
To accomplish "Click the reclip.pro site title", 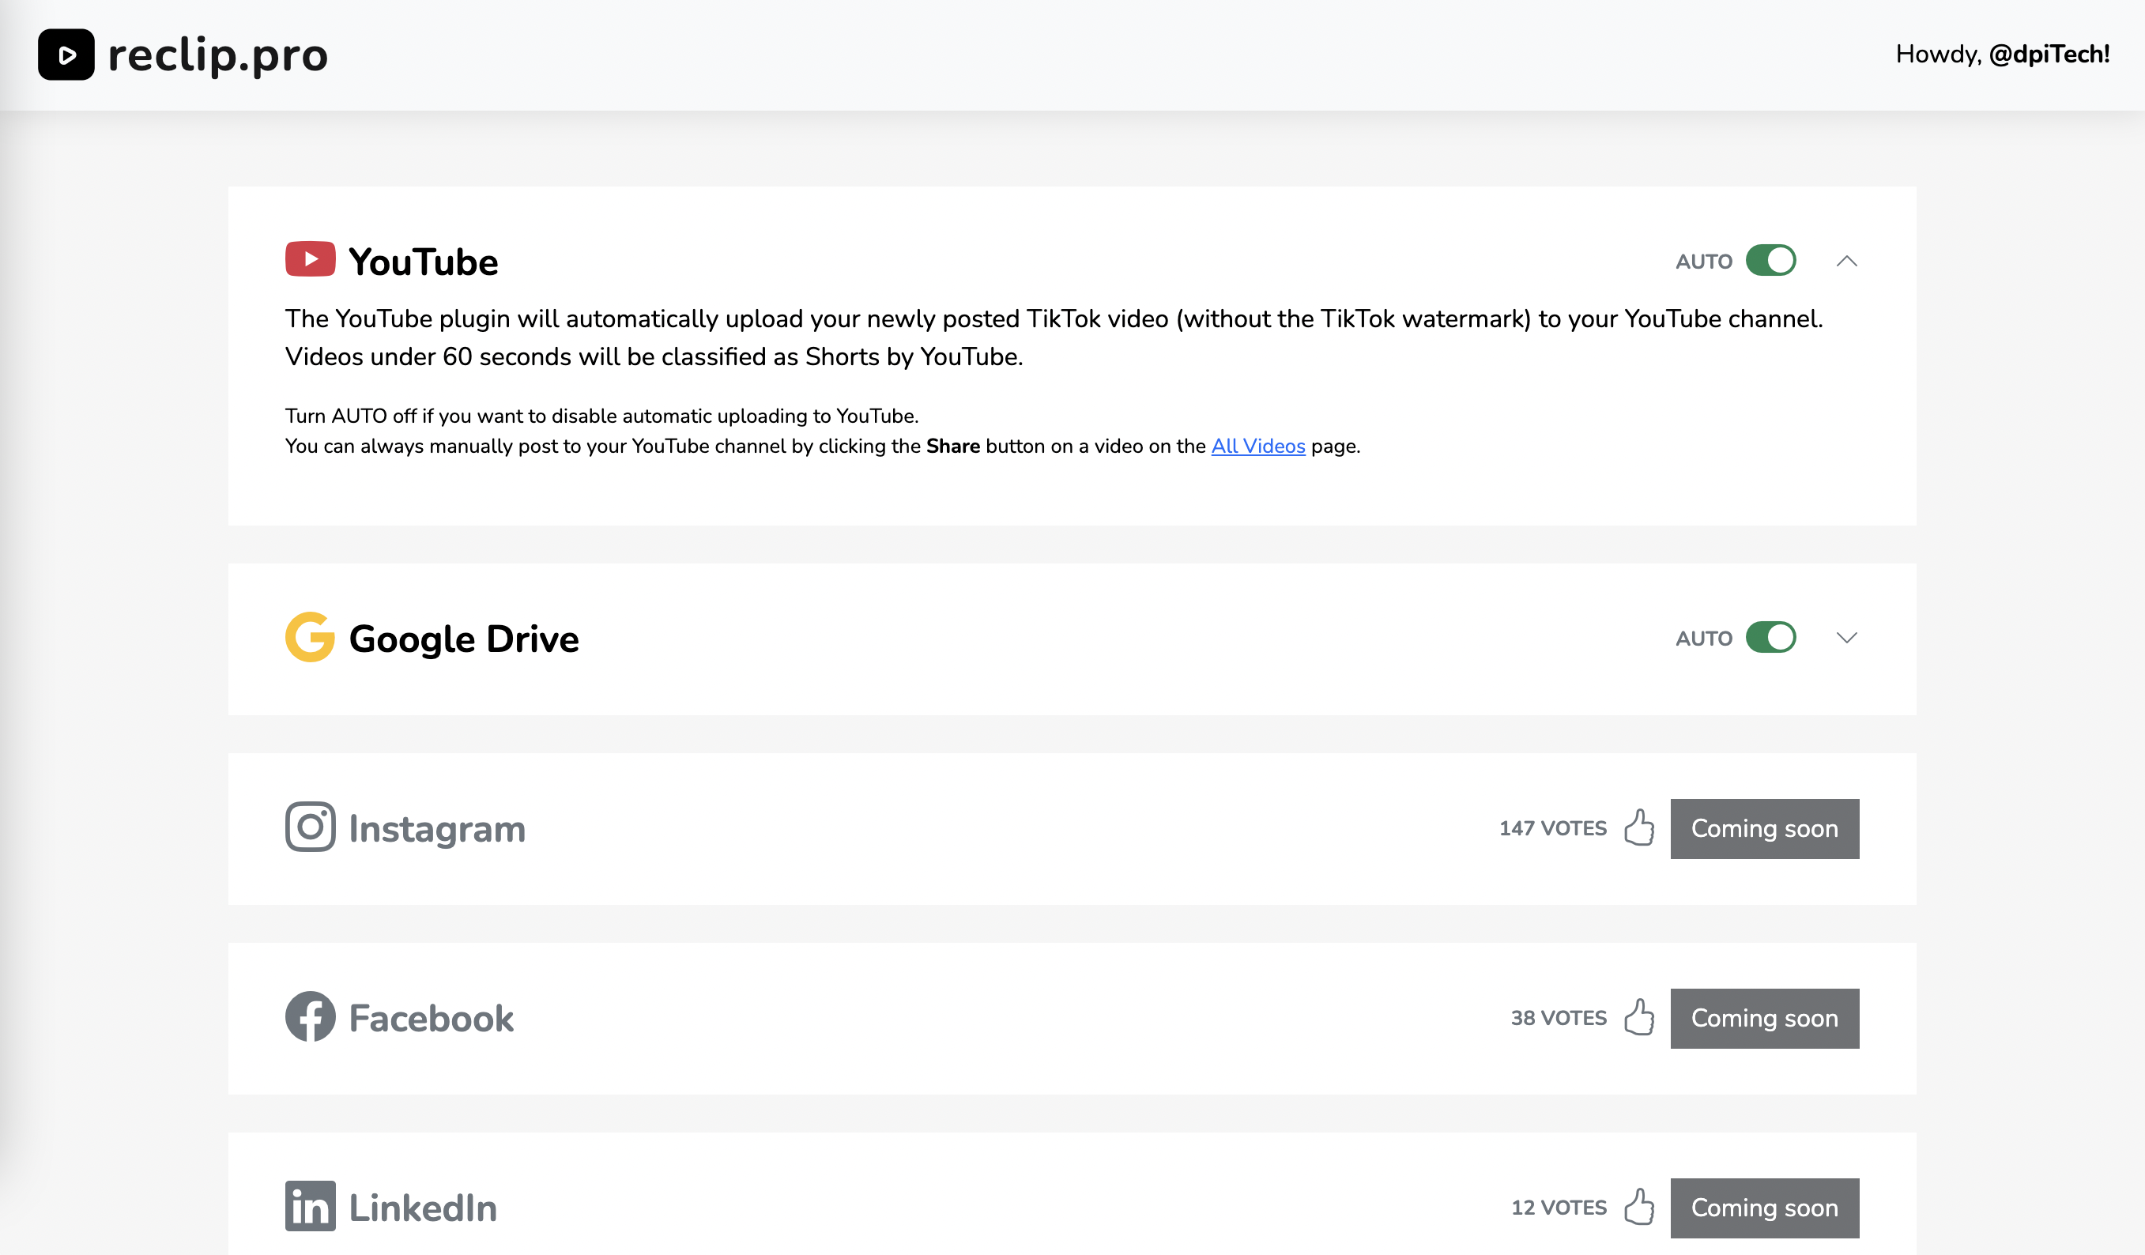I will pyautogui.click(x=218, y=55).
